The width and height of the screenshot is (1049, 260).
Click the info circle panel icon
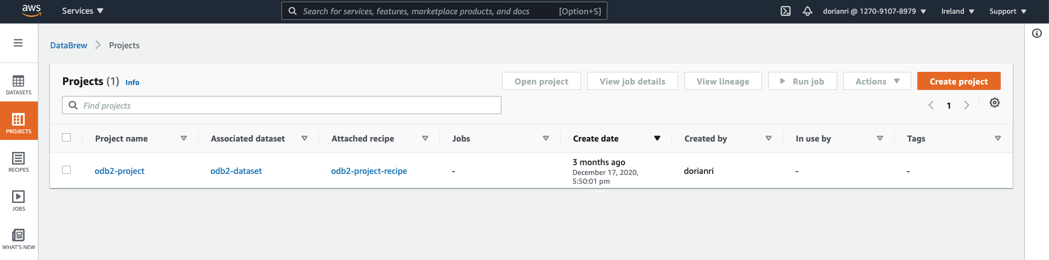[x=1036, y=33]
